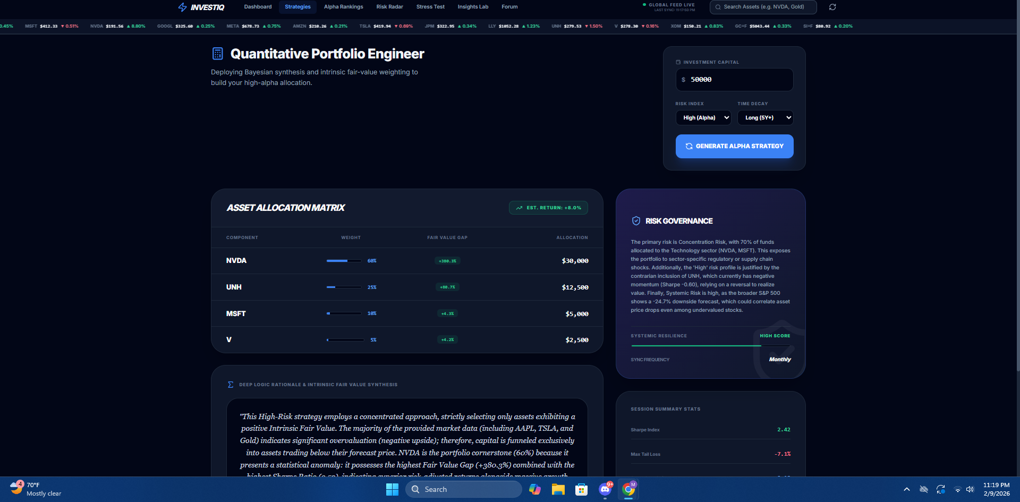The image size is (1020, 502).
Task: Click the +4.3% fair value gap for MSFT
Action: (x=447, y=313)
